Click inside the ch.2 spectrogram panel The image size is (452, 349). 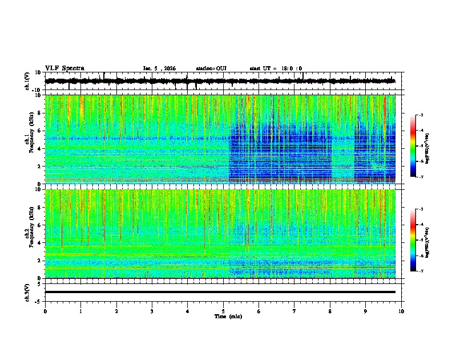click(220, 234)
